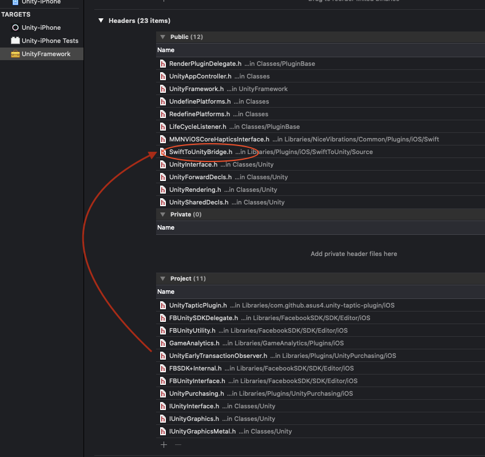
Task: Select FBSDK+Internal.h file name
Action: pos(196,368)
